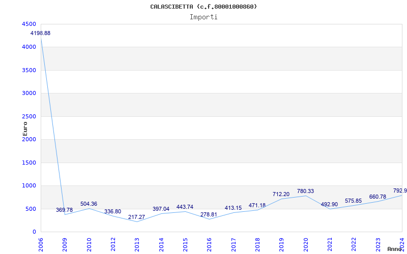Viewport: 407px width, 254px height.
Task: Click the 575.85 value label
Action: click(353, 201)
